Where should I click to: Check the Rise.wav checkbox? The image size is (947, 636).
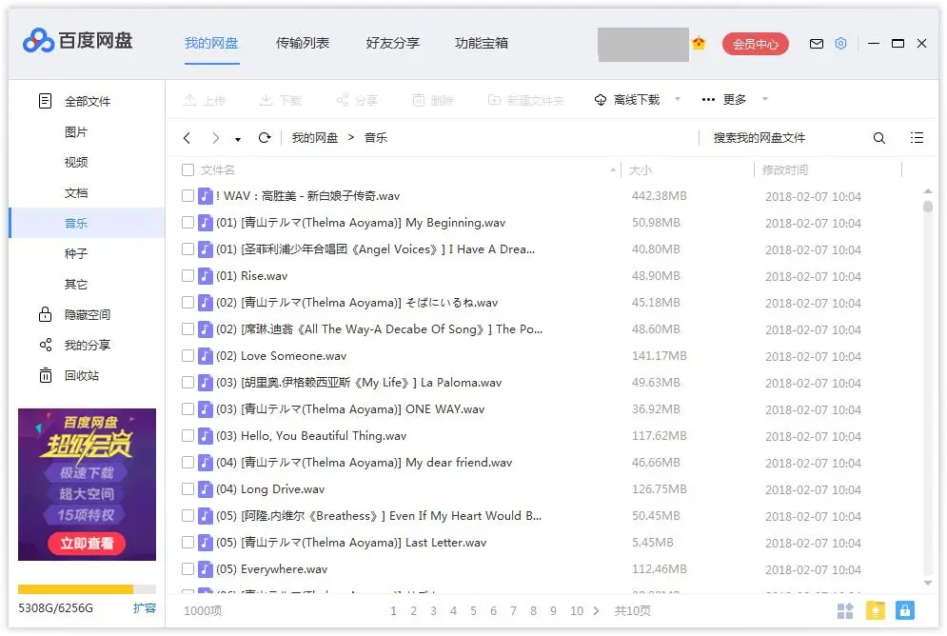pos(187,276)
